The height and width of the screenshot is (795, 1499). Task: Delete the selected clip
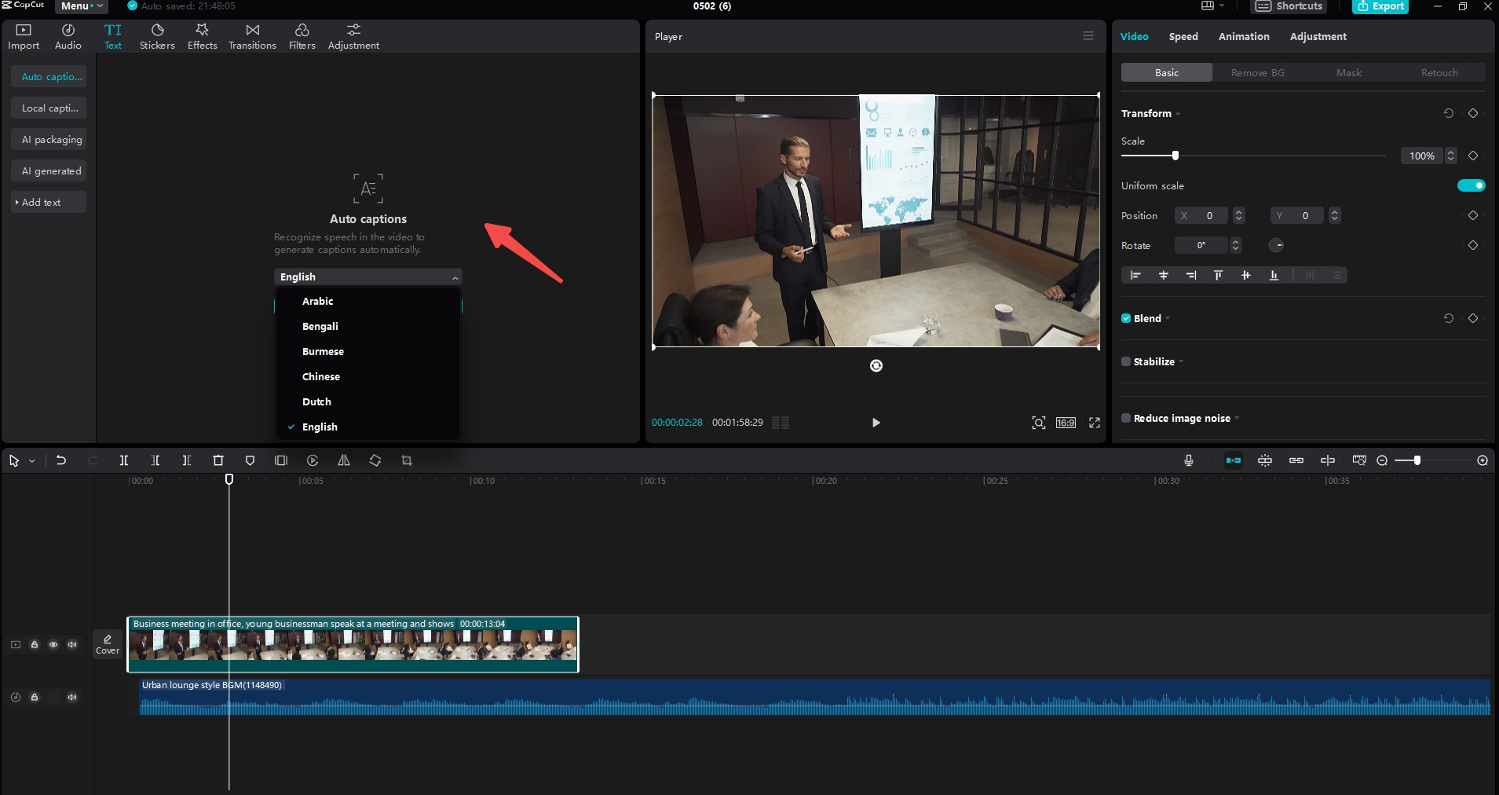(x=218, y=460)
